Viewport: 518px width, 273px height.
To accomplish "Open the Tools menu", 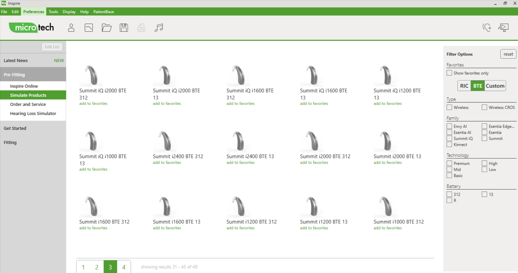I will (53, 12).
